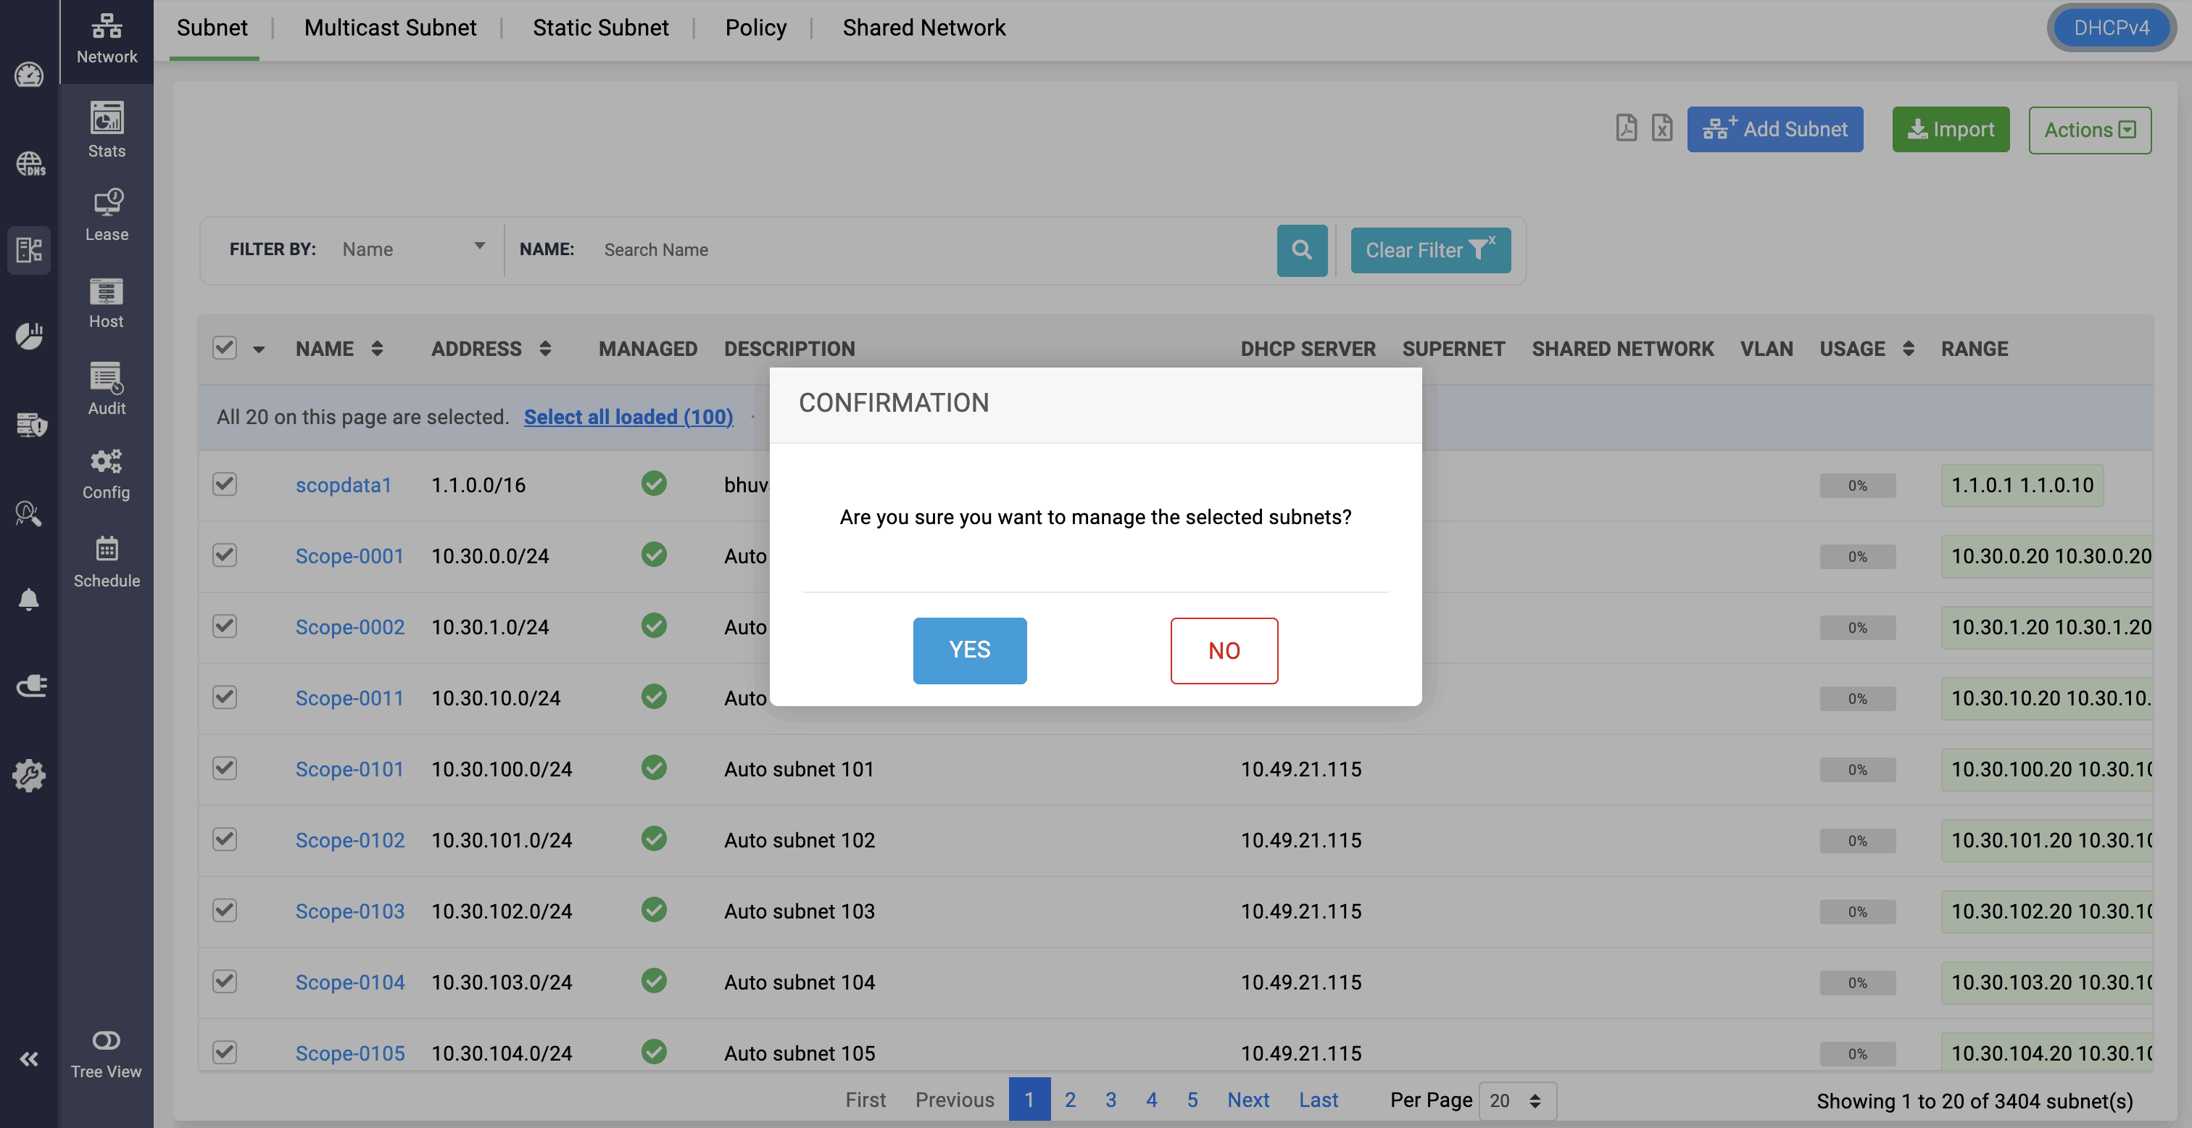Uncheck the scopdata1 row checkbox
Screen dimensions: 2192x1128
coord(225,484)
